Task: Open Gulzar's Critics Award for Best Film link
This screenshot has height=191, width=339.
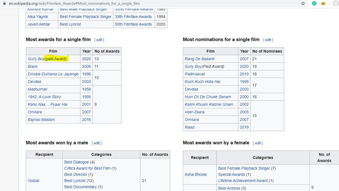Action: (x=87, y=168)
